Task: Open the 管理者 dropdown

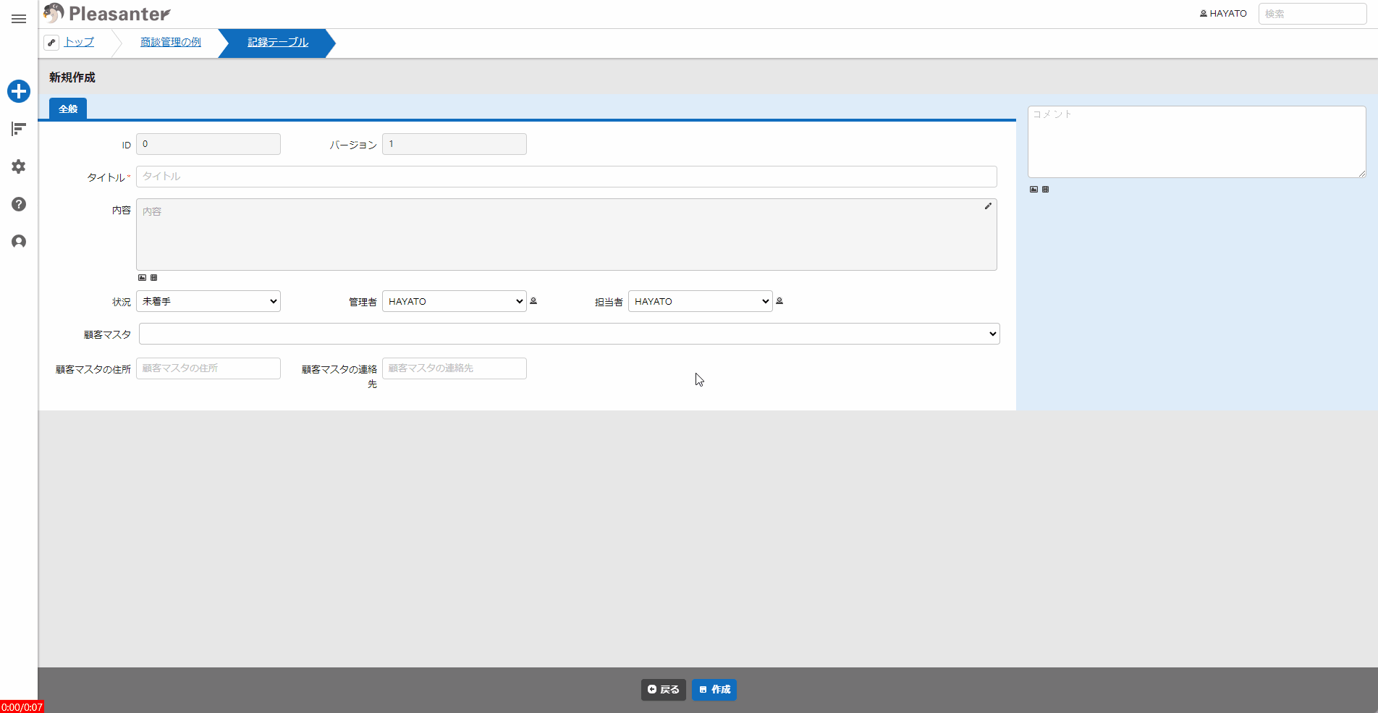Action: coord(455,301)
